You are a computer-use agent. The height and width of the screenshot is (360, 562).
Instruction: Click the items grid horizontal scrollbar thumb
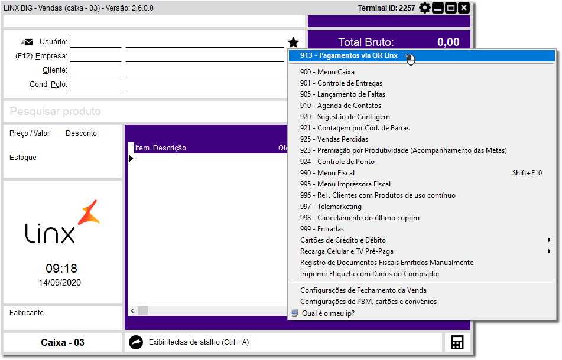coord(143,310)
